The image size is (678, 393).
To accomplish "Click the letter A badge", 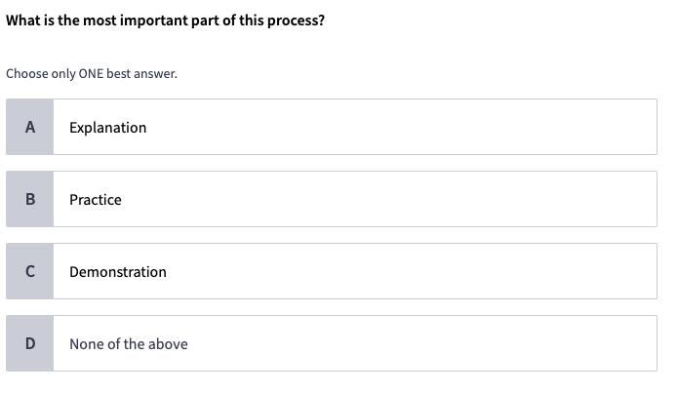I will (30, 127).
